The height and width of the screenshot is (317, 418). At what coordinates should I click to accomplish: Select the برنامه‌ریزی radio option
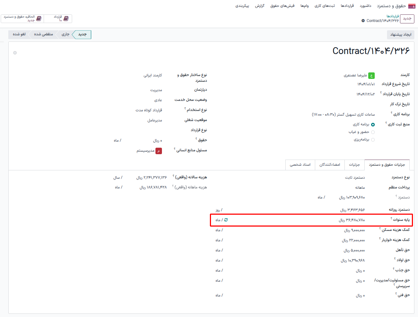point(373,139)
